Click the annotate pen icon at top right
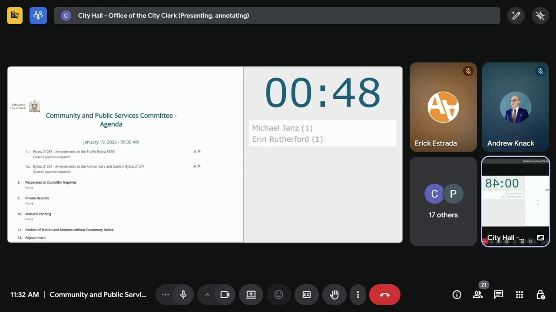Viewport: 556px width, 312px height. click(516, 16)
